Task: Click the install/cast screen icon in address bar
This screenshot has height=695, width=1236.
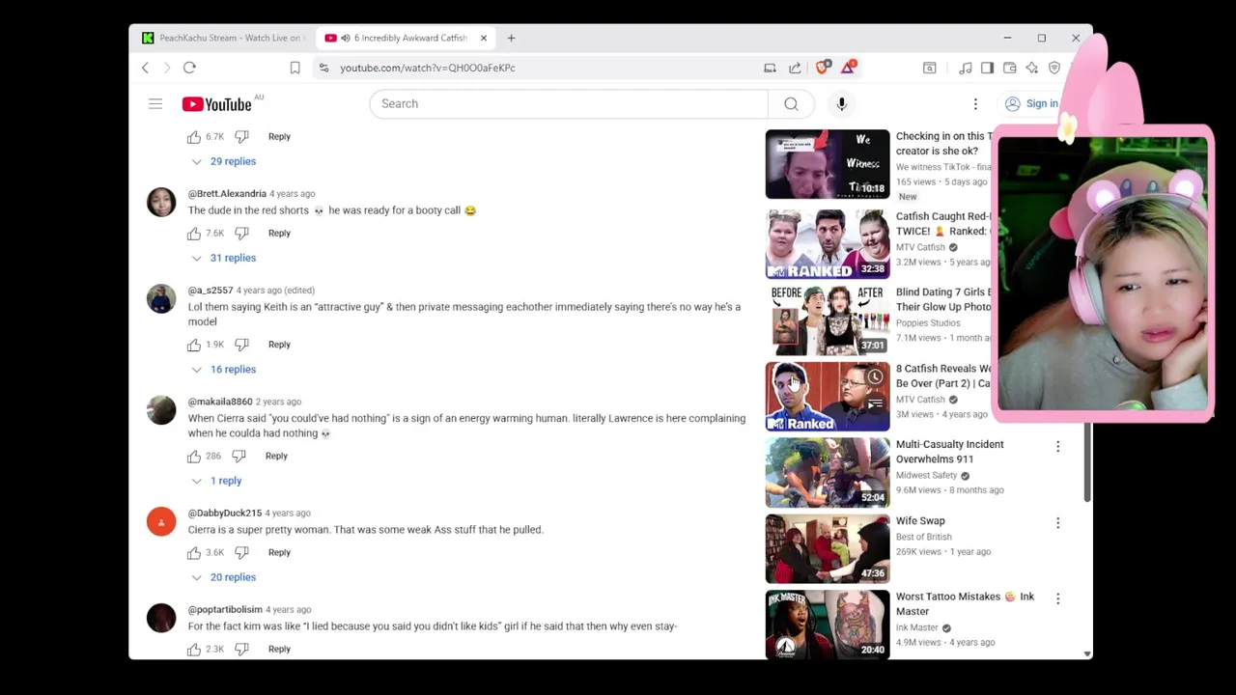Action: point(770,68)
